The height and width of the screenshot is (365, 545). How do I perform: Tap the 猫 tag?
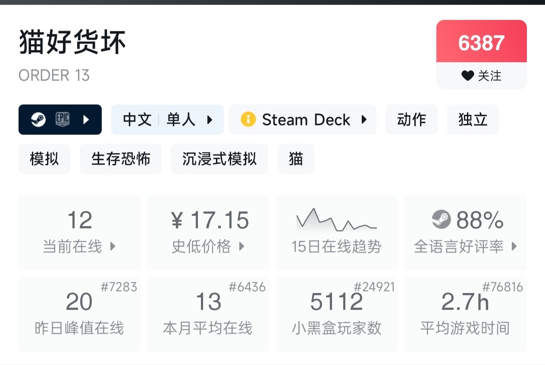click(296, 159)
